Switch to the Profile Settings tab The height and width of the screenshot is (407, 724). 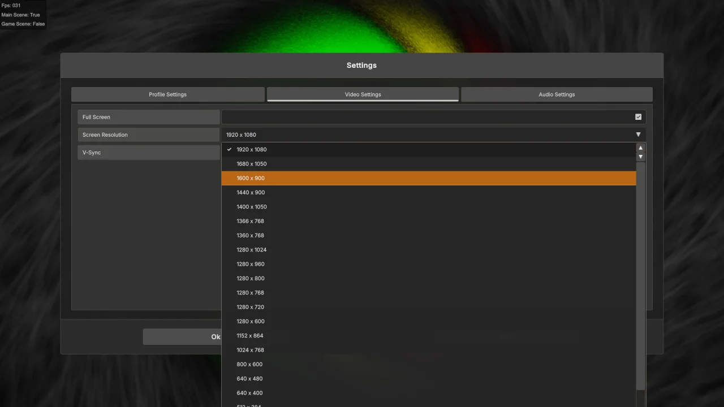coord(168,94)
